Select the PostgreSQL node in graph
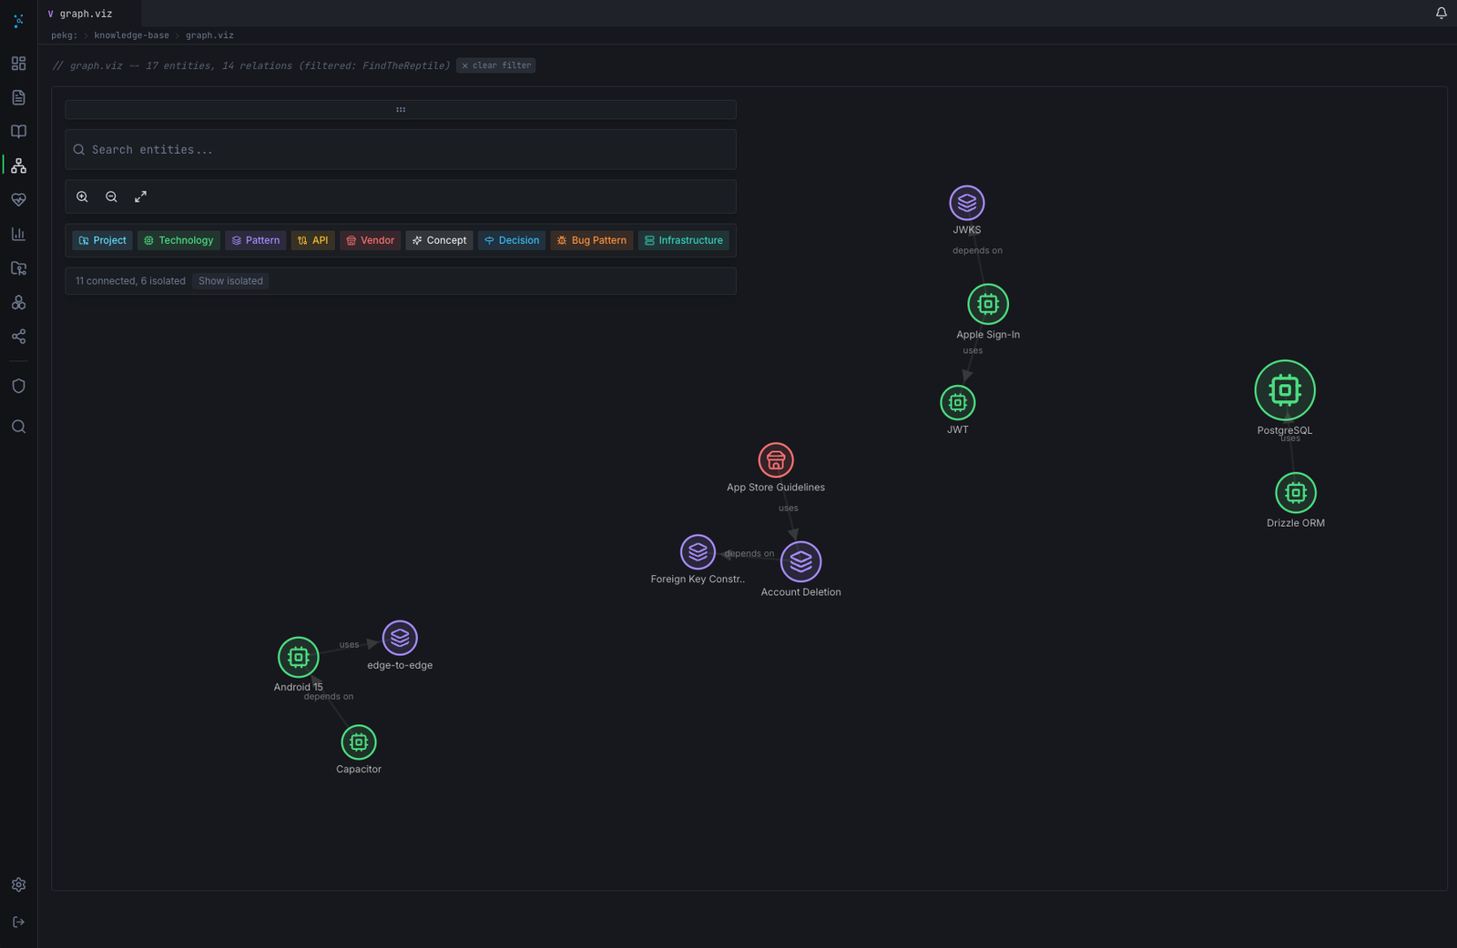Viewport: 1457px width, 948px height. [x=1284, y=390]
